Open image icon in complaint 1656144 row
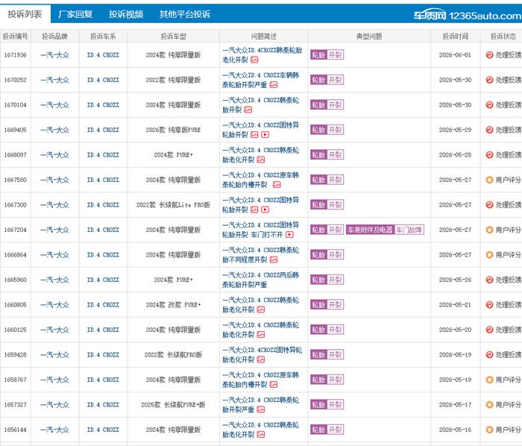This screenshot has height=446, width=522. click(x=261, y=435)
